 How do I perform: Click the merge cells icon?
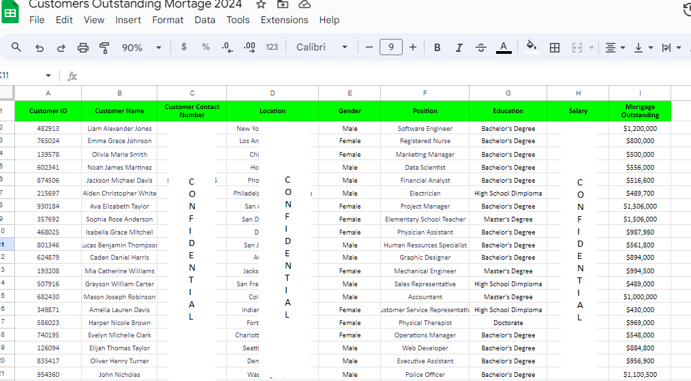(577, 48)
